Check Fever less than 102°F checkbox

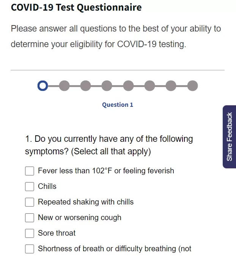coord(30,171)
